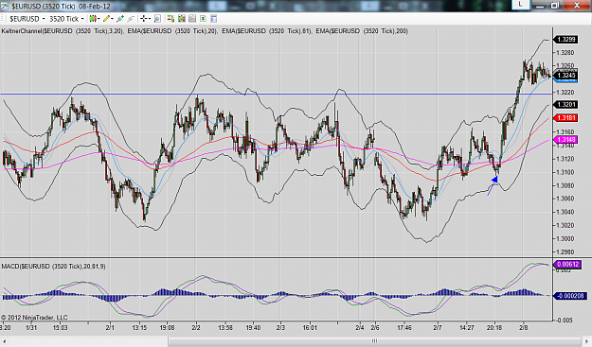
Task: Open the data box icon
Action: pos(157,19)
